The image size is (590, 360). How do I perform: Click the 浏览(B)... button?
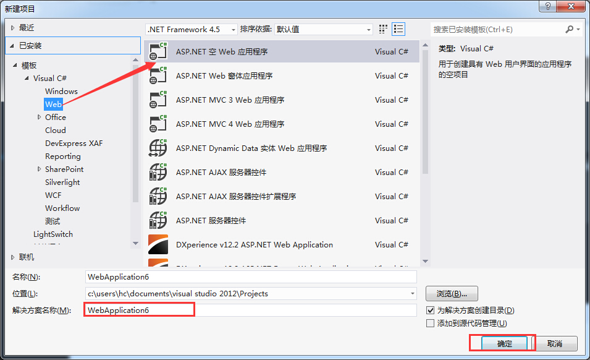[x=452, y=294]
